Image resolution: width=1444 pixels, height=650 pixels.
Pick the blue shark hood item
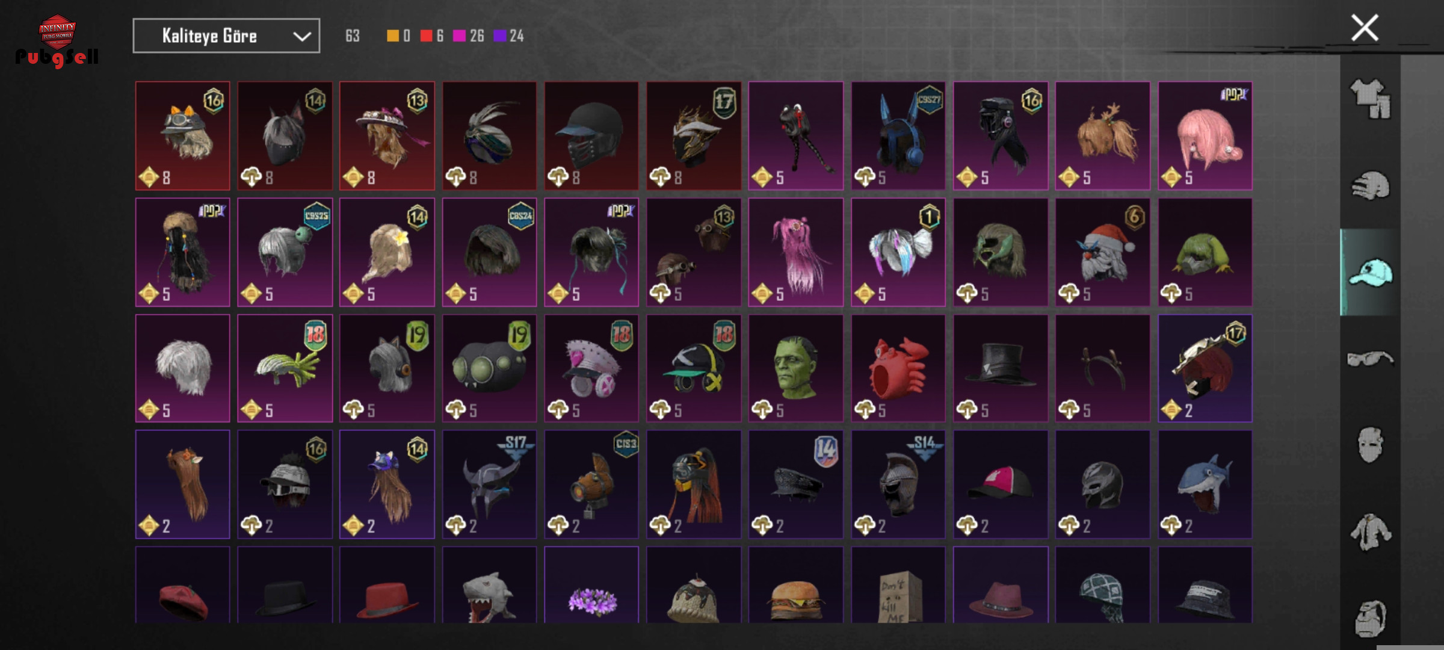click(x=1205, y=484)
